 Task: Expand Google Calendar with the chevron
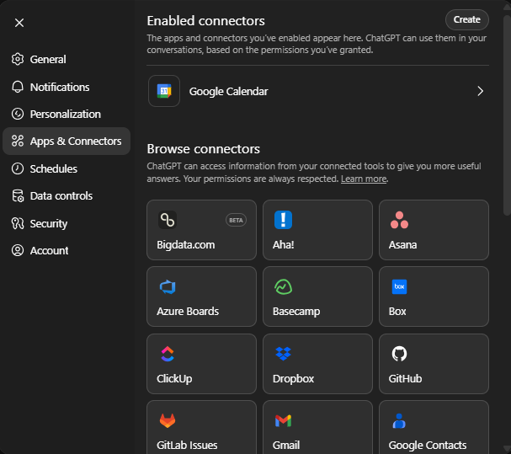[x=480, y=91]
